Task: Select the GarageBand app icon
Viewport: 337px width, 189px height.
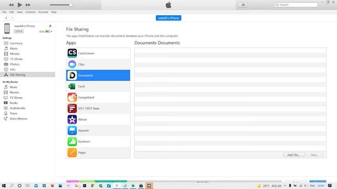Action: point(72,97)
